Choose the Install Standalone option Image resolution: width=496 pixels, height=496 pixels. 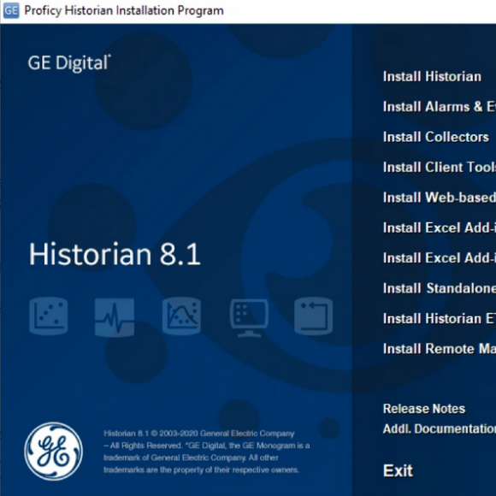point(440,288)
